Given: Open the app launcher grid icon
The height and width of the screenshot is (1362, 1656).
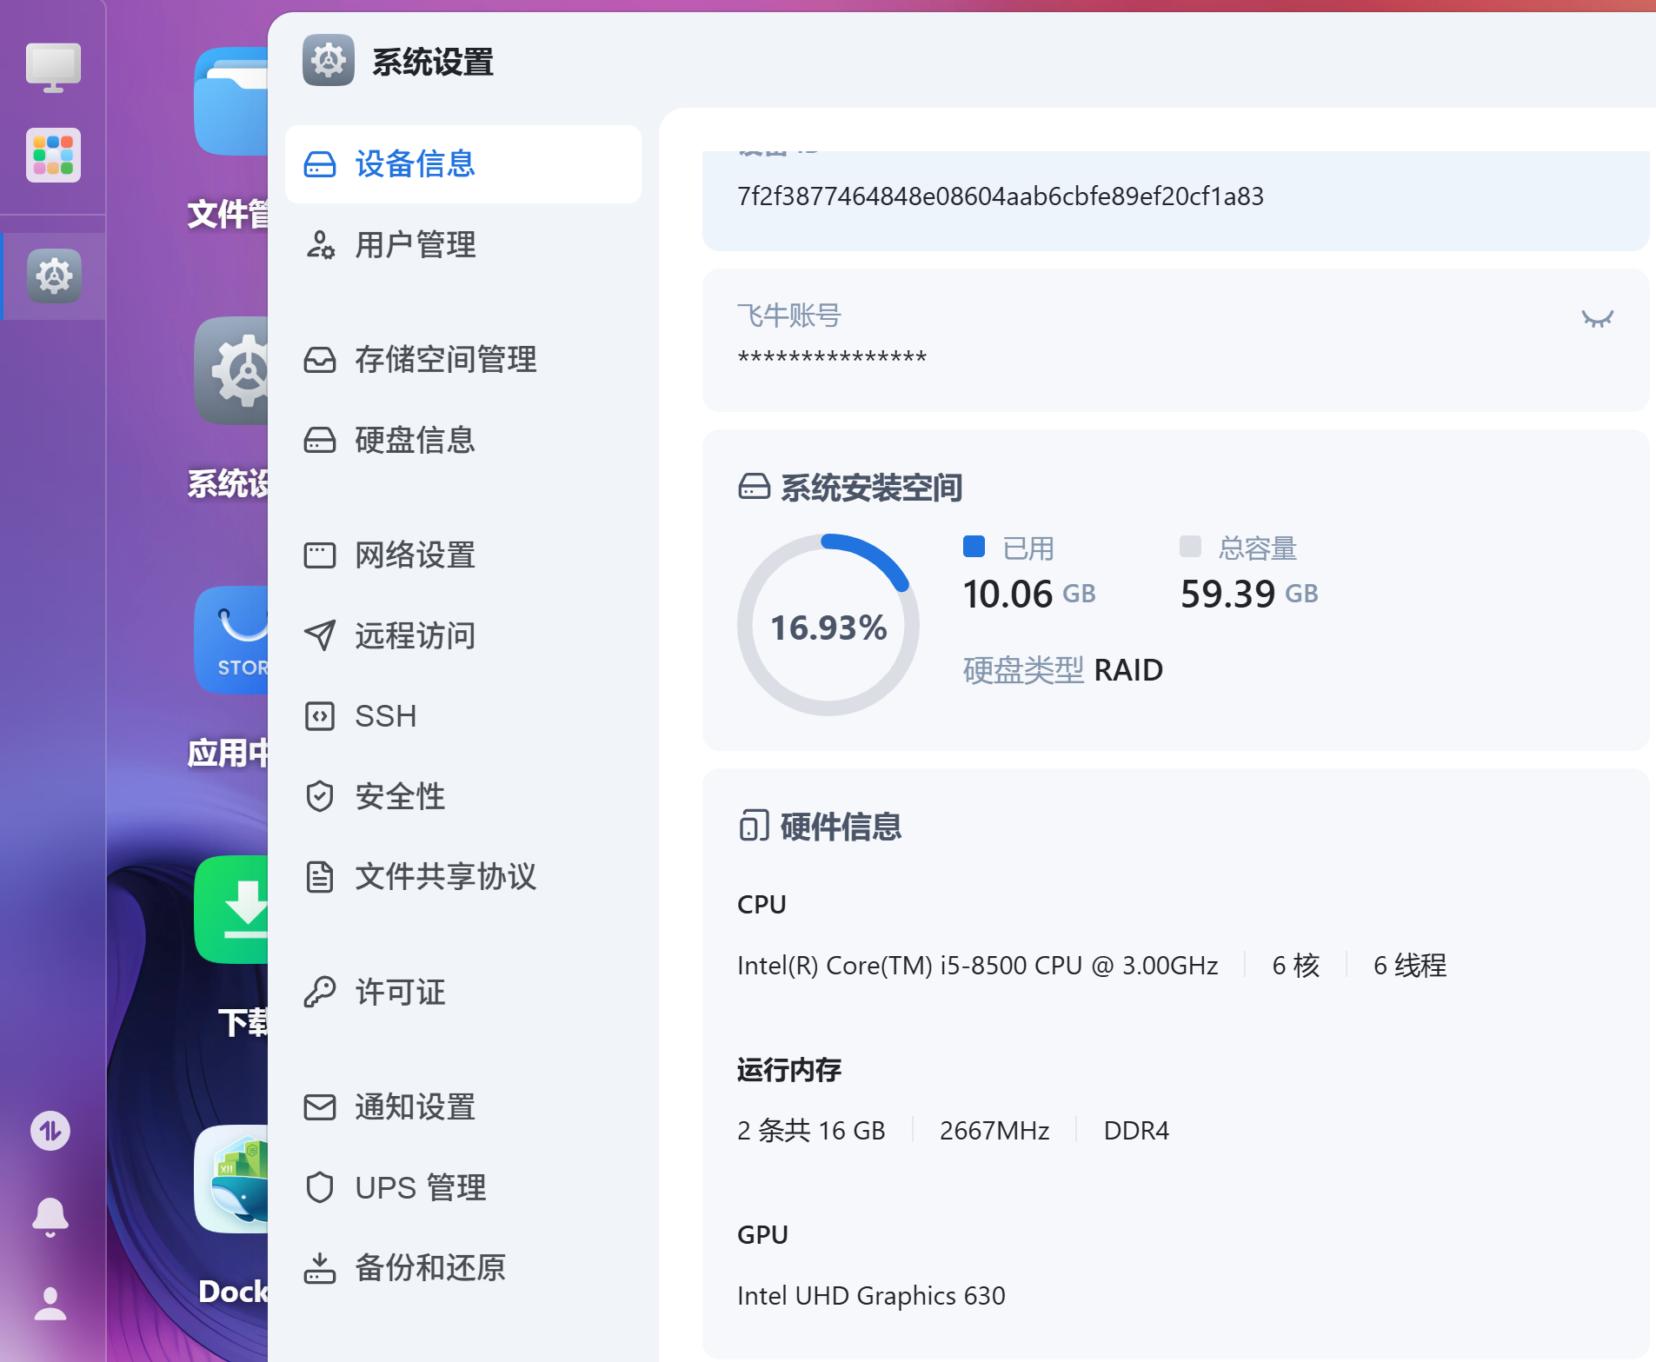Looking at the screenshot, I should click(x=52, y=155).
